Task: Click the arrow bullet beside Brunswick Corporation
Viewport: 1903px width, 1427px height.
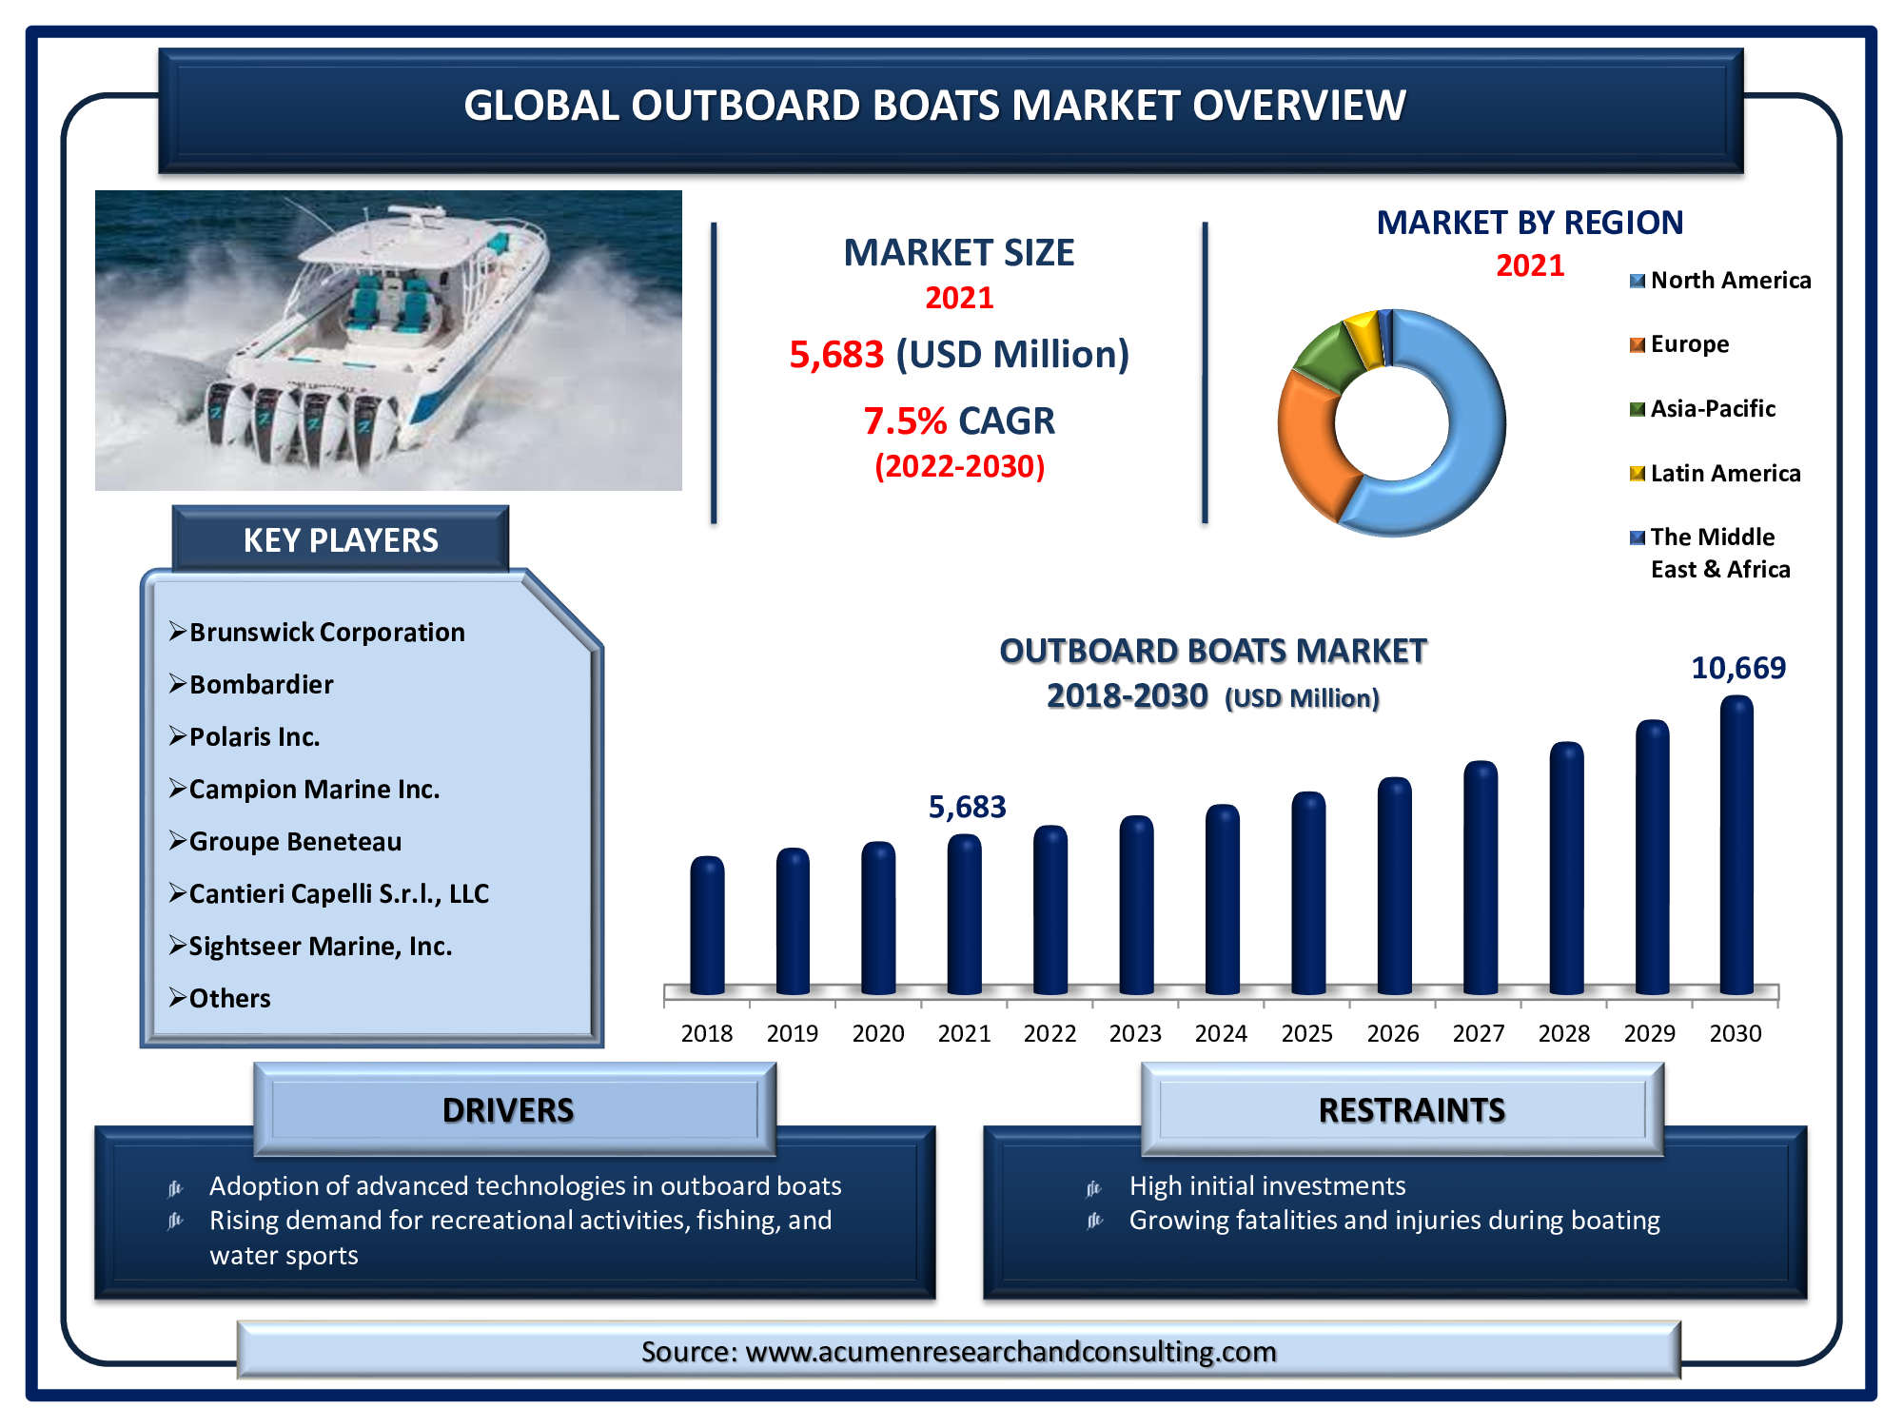Action: click(177, 631)
